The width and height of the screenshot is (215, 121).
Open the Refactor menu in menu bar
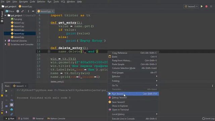(x=41, y=2)
